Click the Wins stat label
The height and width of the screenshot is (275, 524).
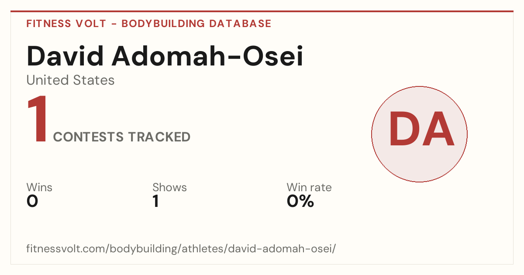pyautogui.click(x=39, y=187)
